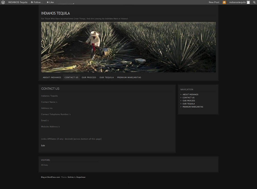
Task: Open search with the magnifier icon
Action: [x=254, y=2]
